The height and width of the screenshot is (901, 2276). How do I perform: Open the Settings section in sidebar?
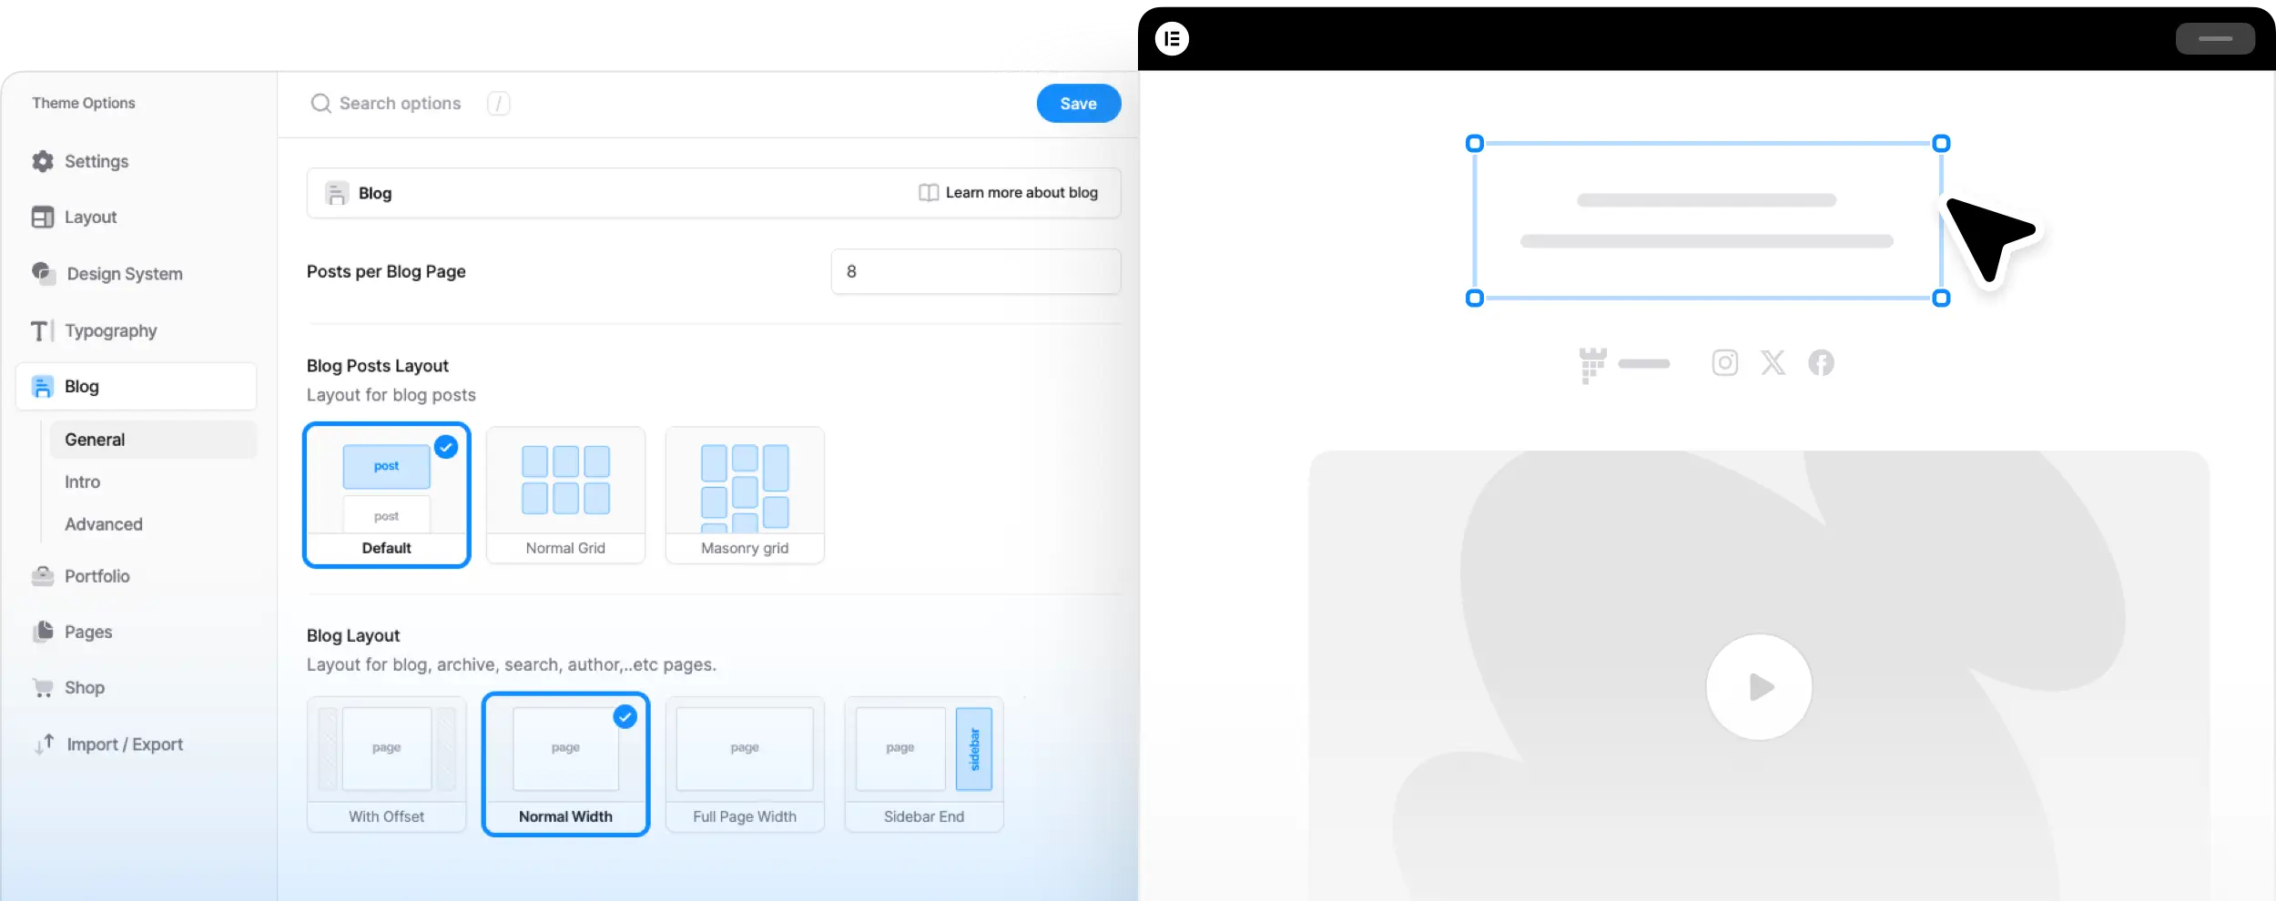(x=96, y=162)
